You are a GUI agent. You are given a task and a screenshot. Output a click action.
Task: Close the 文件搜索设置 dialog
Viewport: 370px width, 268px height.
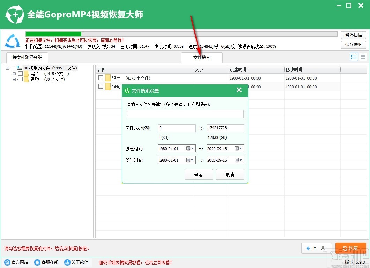tap(239, 90)
